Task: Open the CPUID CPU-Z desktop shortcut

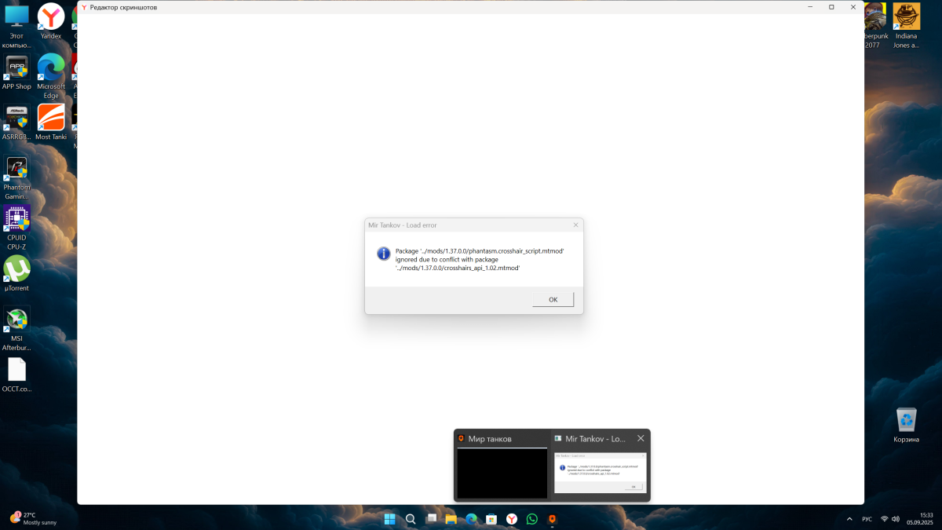Action: click(x=16, y=228)
